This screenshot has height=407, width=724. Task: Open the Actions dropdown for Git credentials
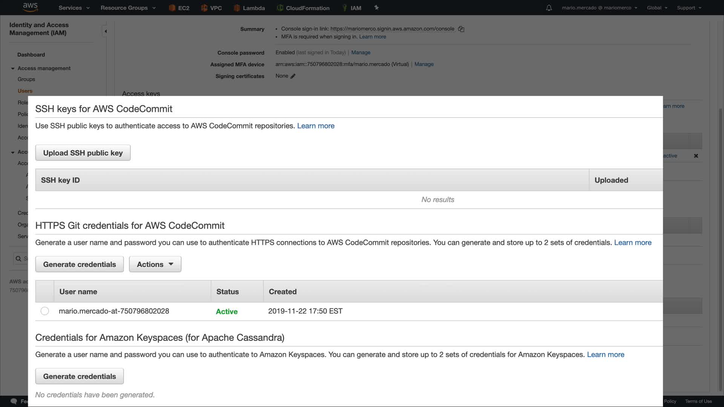(x=155, y=264)
